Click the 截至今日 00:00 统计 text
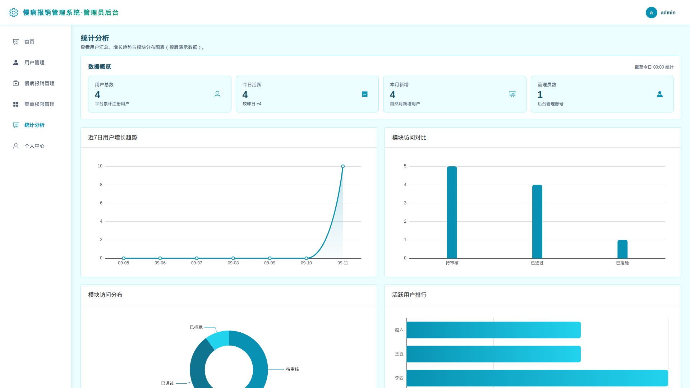The width and height of the screenshot is (690, 388). (654, 67)
